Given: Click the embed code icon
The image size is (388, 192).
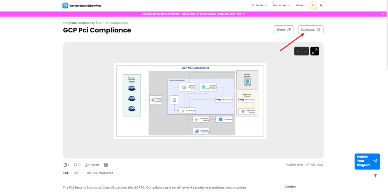Looking at the screenshot, I should 106,165.
